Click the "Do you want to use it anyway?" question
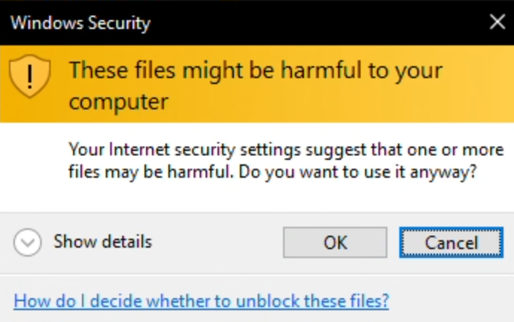The height and width of the screenshot is (322, 514). [x=358, y=172]
